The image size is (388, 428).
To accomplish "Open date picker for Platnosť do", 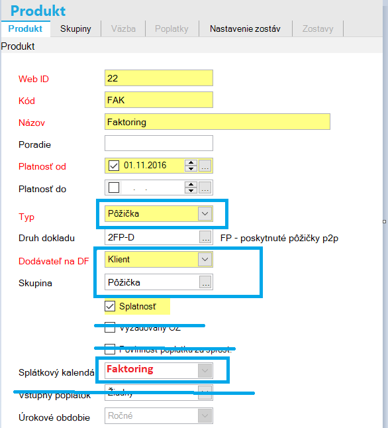I will click(x=205, y=187).
